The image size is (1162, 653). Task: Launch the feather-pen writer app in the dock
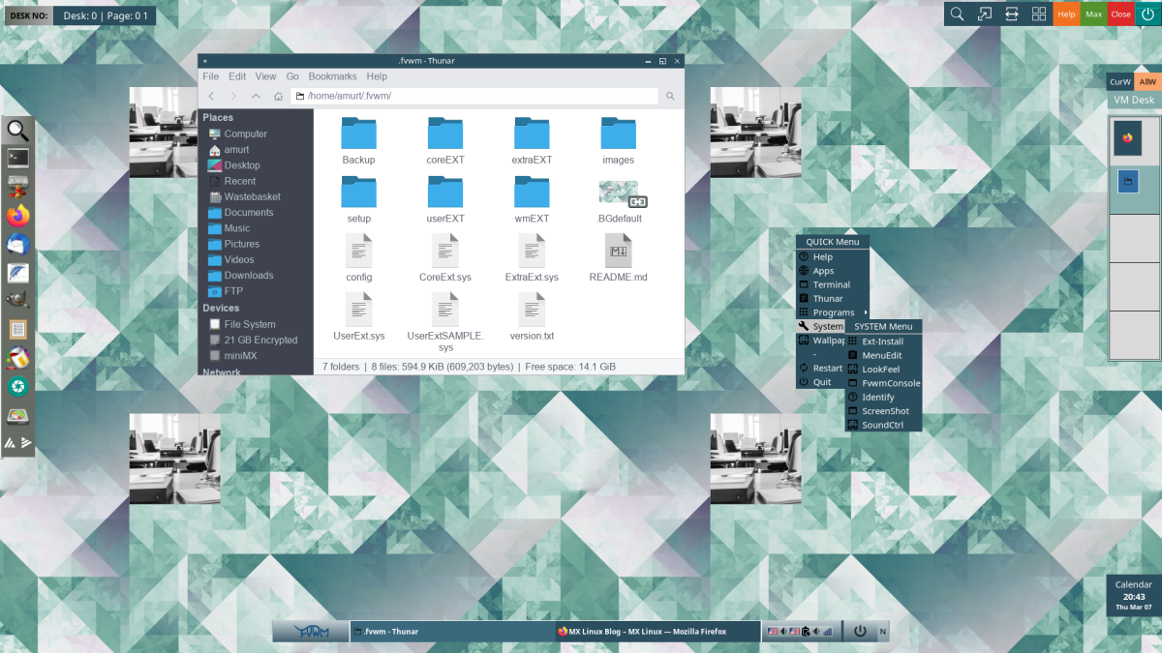click(18, 272)
